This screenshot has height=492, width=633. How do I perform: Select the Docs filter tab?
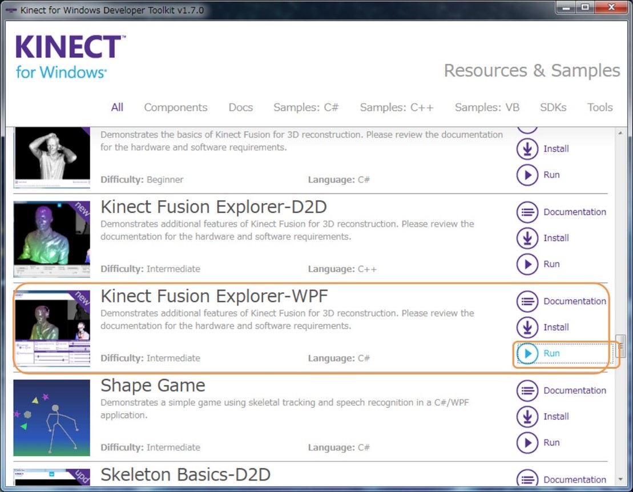(240, 107)
